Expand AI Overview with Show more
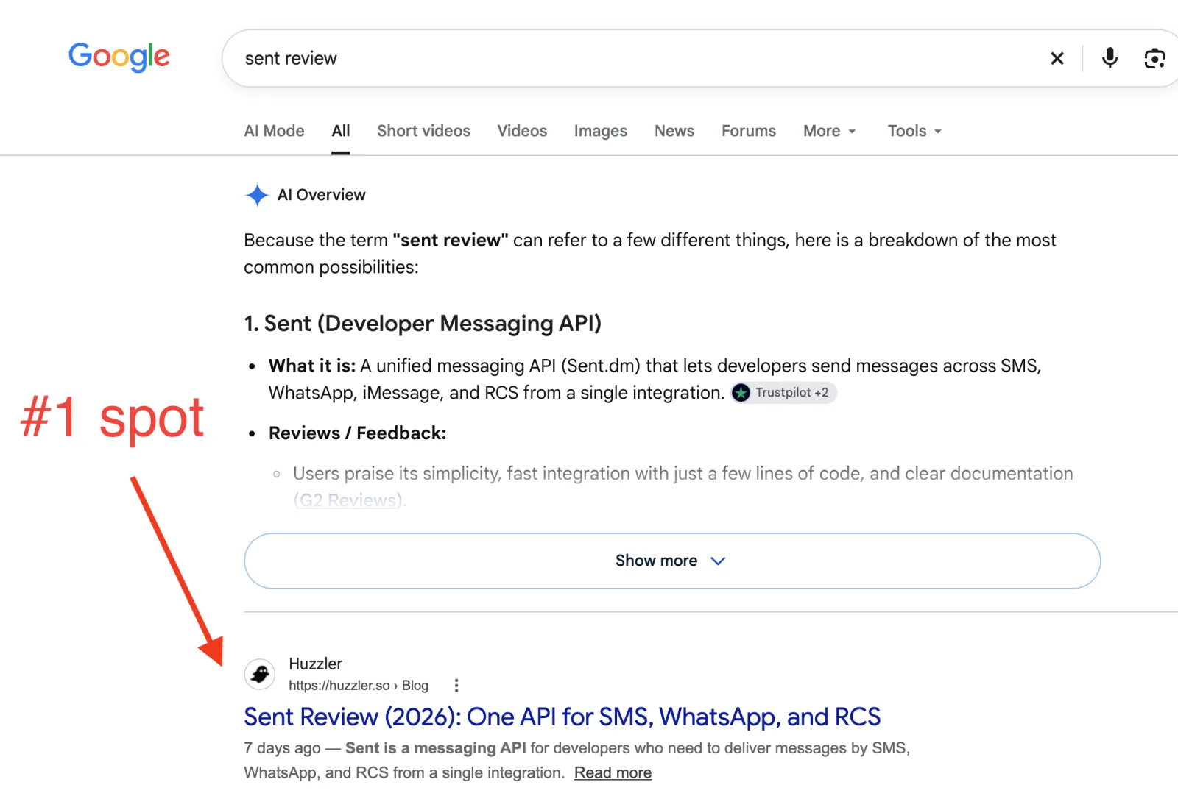The image size is (1178, 810). [x=672, y=561]
